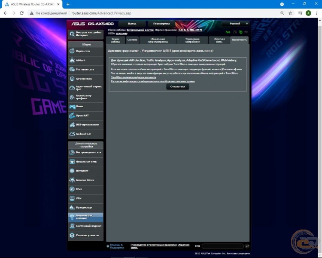322x258 pixels.
Task: Open browser reading list icon
Action: [300, 13]
